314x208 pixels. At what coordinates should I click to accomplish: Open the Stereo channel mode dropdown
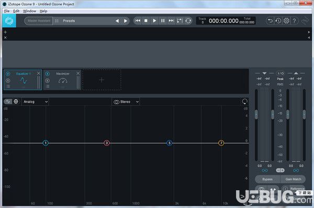[126, 102]
